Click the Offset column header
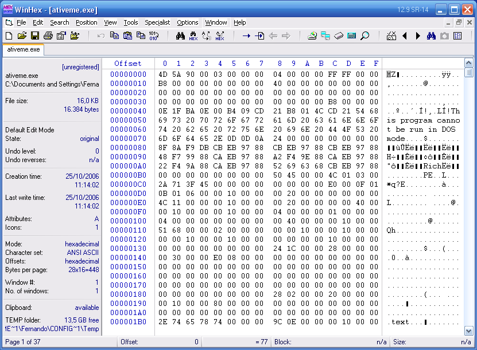Viewport: 477px width, 350px height. 128,64
